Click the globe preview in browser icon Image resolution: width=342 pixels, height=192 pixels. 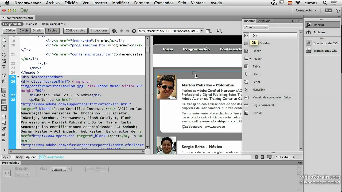pos(114,31)
